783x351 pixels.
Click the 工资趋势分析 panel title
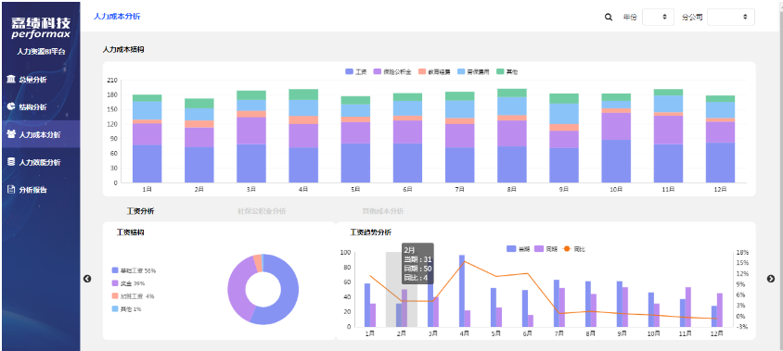370,232
